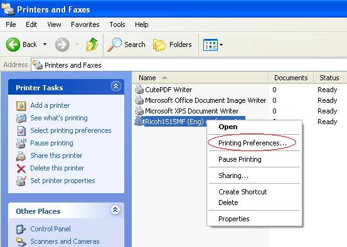The width and height of the screenshot is (347, 247).
Task: Click the Views grid icon
Action: [x=210, y=45]
